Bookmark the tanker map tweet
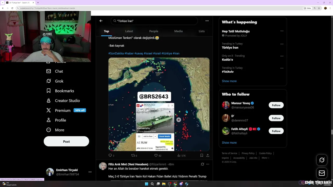333x187 pixels. [202, 155]
